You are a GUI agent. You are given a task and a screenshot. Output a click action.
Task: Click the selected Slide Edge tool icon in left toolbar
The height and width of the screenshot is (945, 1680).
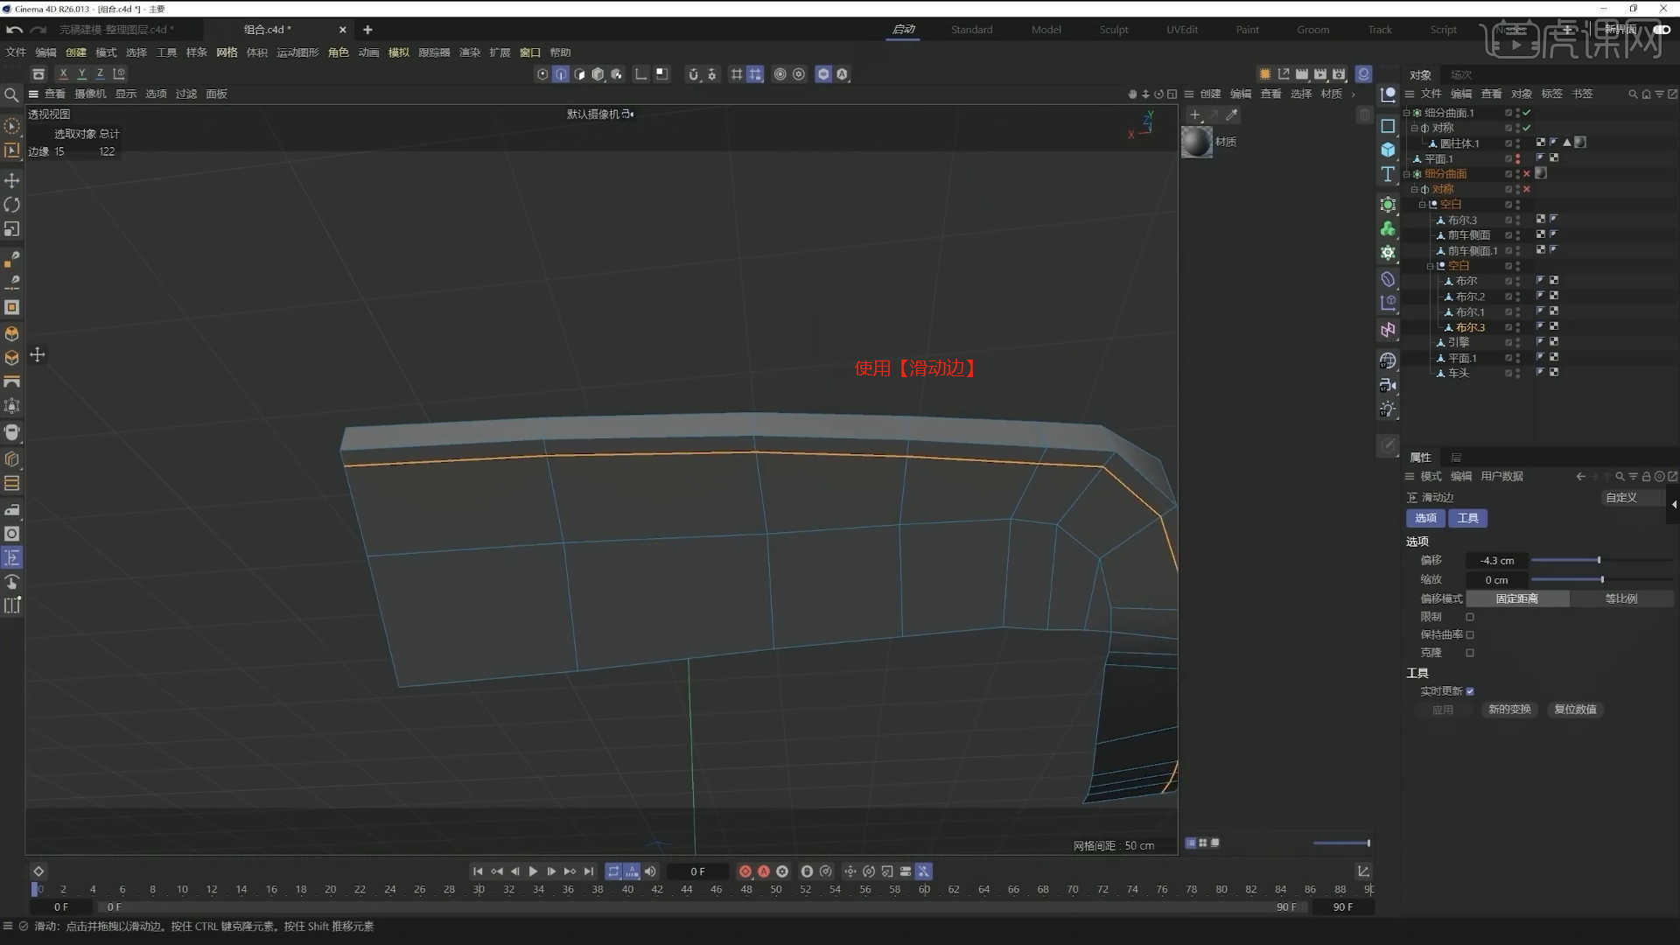[x=12, y=557]
